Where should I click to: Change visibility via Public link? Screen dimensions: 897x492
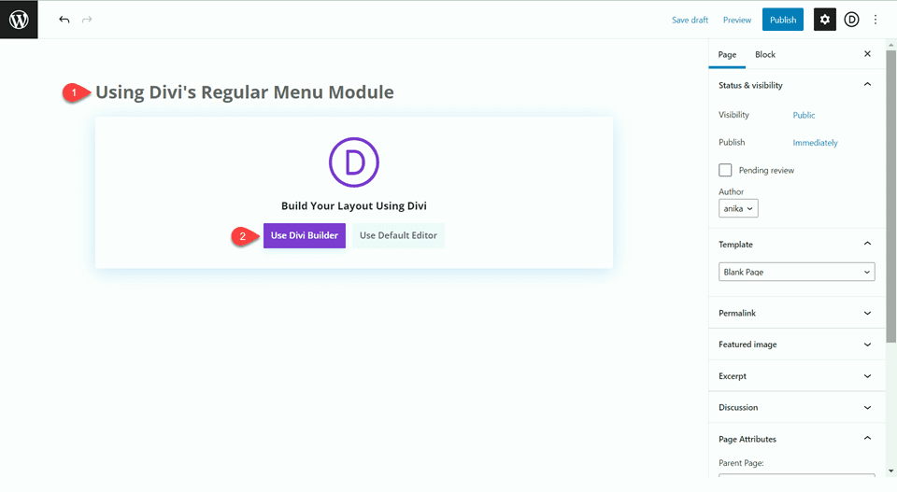click(804, 115)
